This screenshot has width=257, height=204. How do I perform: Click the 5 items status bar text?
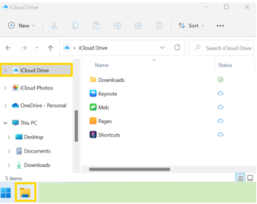tap(14, 178)
